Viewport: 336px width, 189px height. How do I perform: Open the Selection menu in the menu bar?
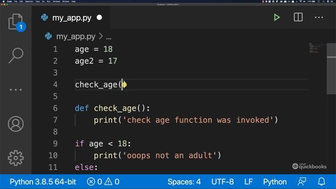29,2
